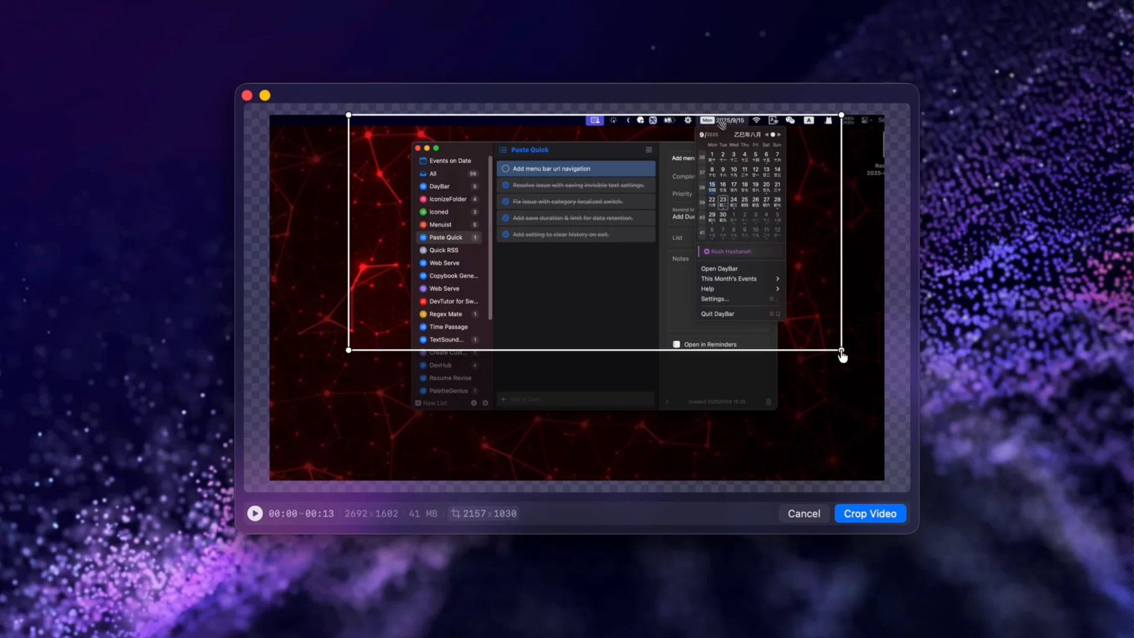This screenshot has height=638, width=1134.
Task: Cancel the crop operation
Action: [x=803, y=513]
